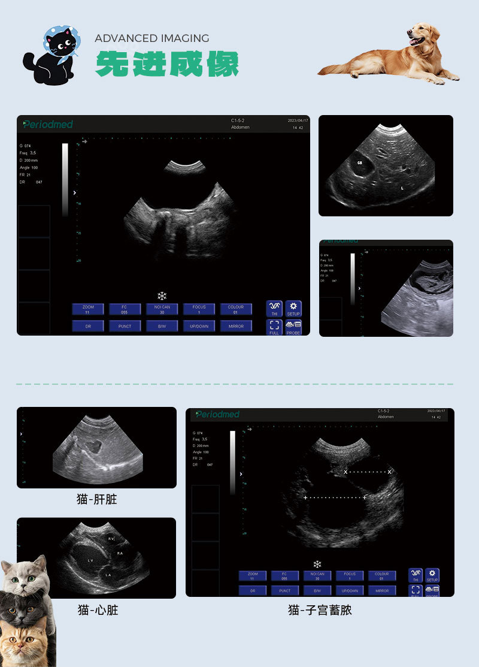Toggle MIRROR on the top abdomen screen
The image size is (479, 667).
pyautogui.click(x=236, y=326)
